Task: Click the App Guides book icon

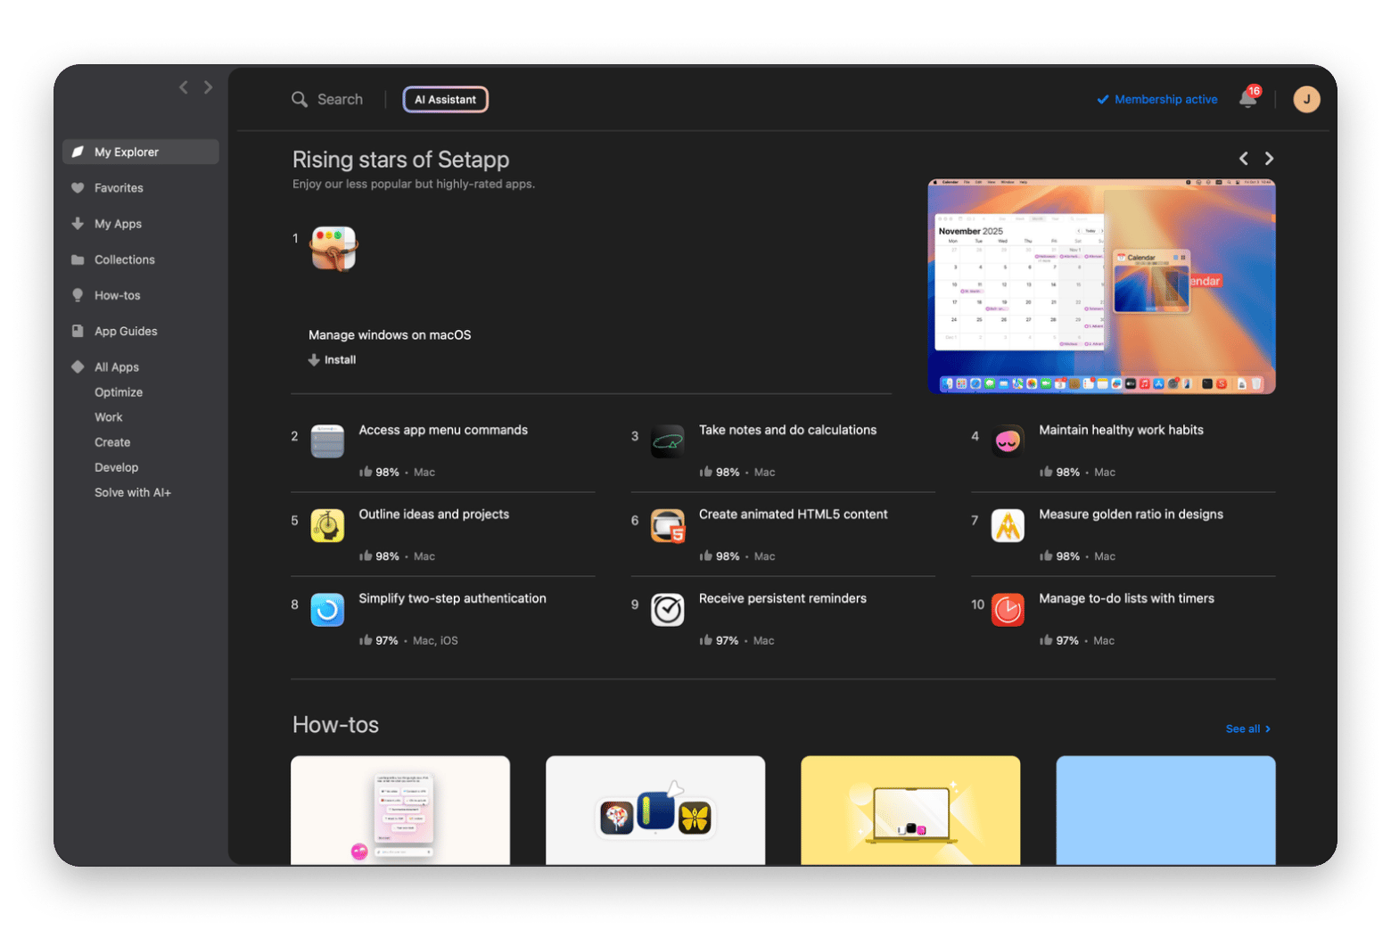Action: pyautogui.click(x=78, y=331)
